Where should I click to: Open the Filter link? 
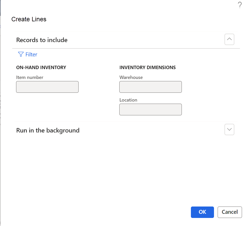(31, 54)
